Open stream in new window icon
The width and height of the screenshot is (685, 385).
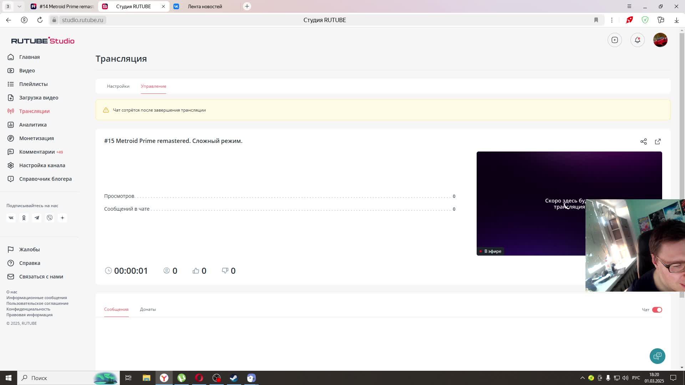[658, 142]
